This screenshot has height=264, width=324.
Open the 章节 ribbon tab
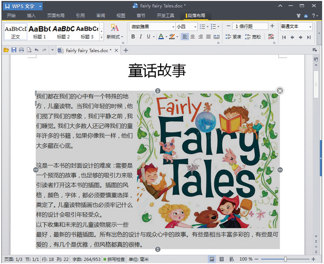pos(141,16)
